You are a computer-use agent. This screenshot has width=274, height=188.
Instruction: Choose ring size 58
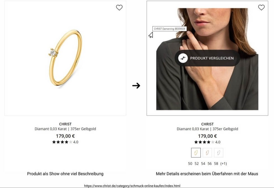pos(216,163)
